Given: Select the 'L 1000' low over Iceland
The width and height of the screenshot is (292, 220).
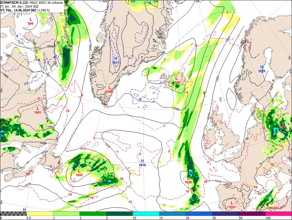Looking at the screenshot, I should (177, 80).
